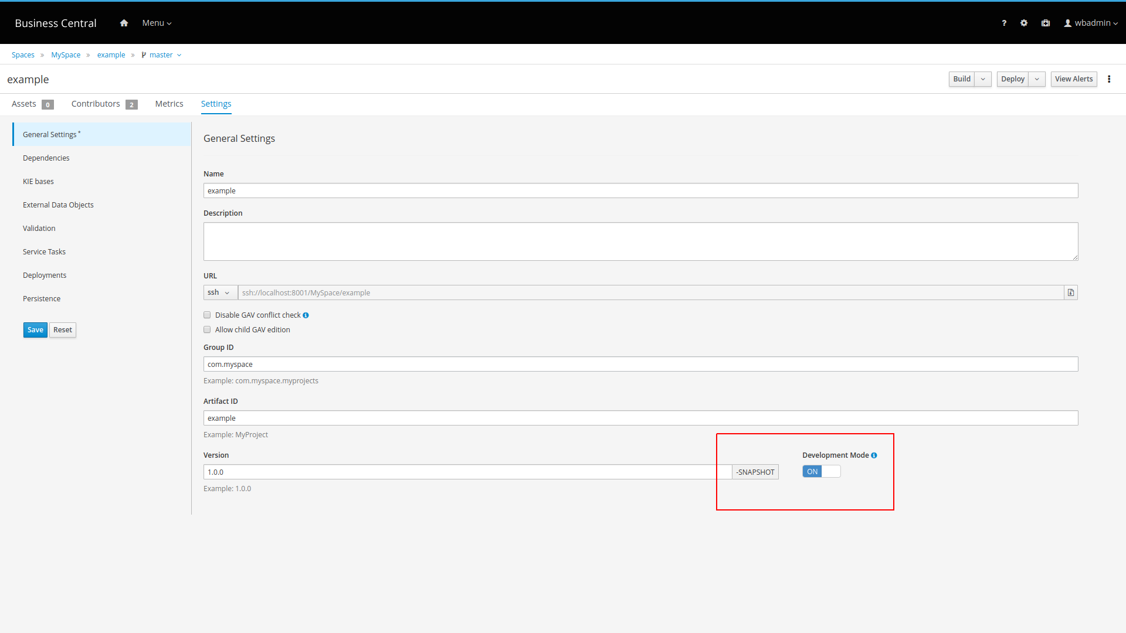Open the ssh protocol dropdown
The width and height of the screenshot is (1126, 633).
[220, 292]
